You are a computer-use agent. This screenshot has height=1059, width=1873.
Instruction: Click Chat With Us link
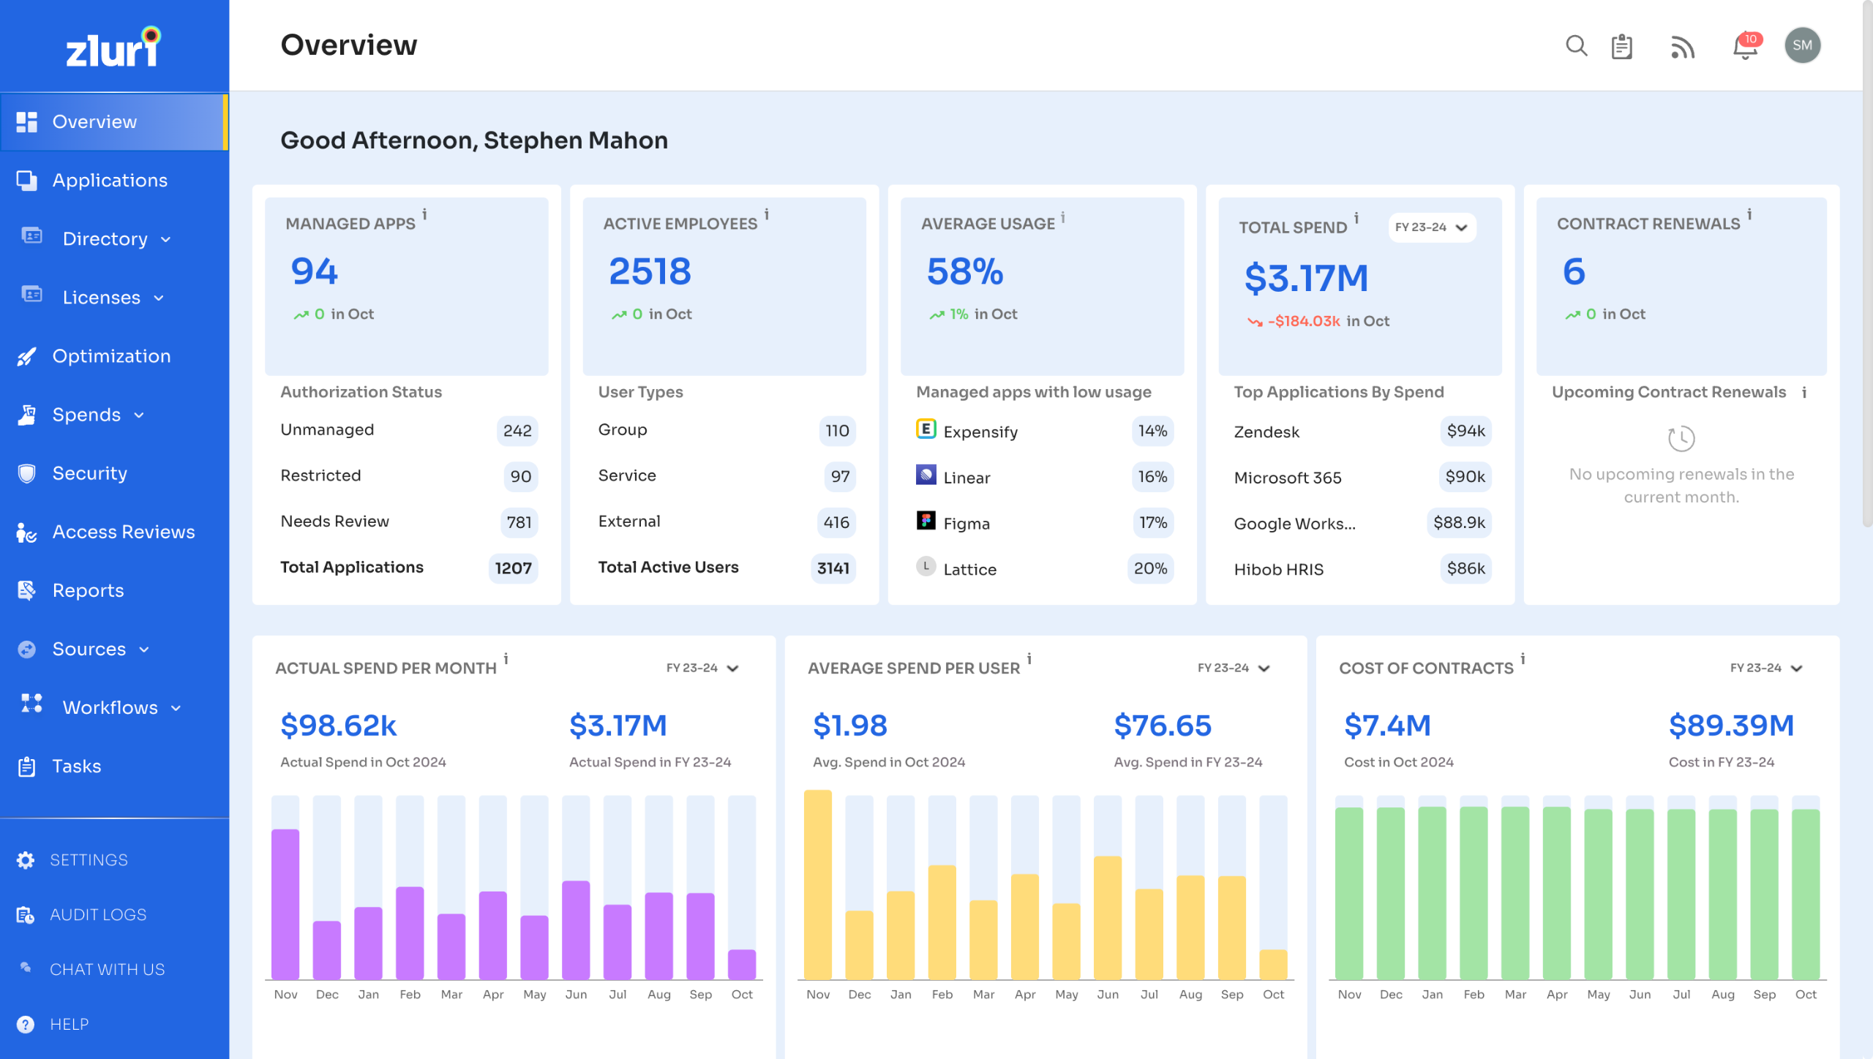[x=107, y=969]
